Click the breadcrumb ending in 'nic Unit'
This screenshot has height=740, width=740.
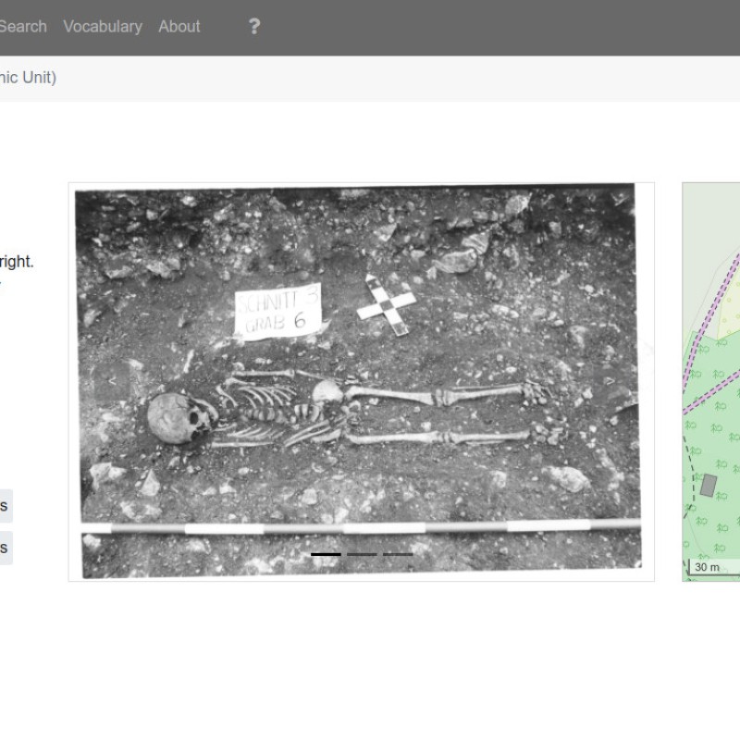(x=28, y=78)
